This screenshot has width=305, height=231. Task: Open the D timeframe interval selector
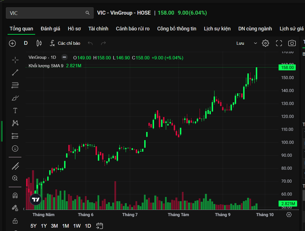pos(26,43)
